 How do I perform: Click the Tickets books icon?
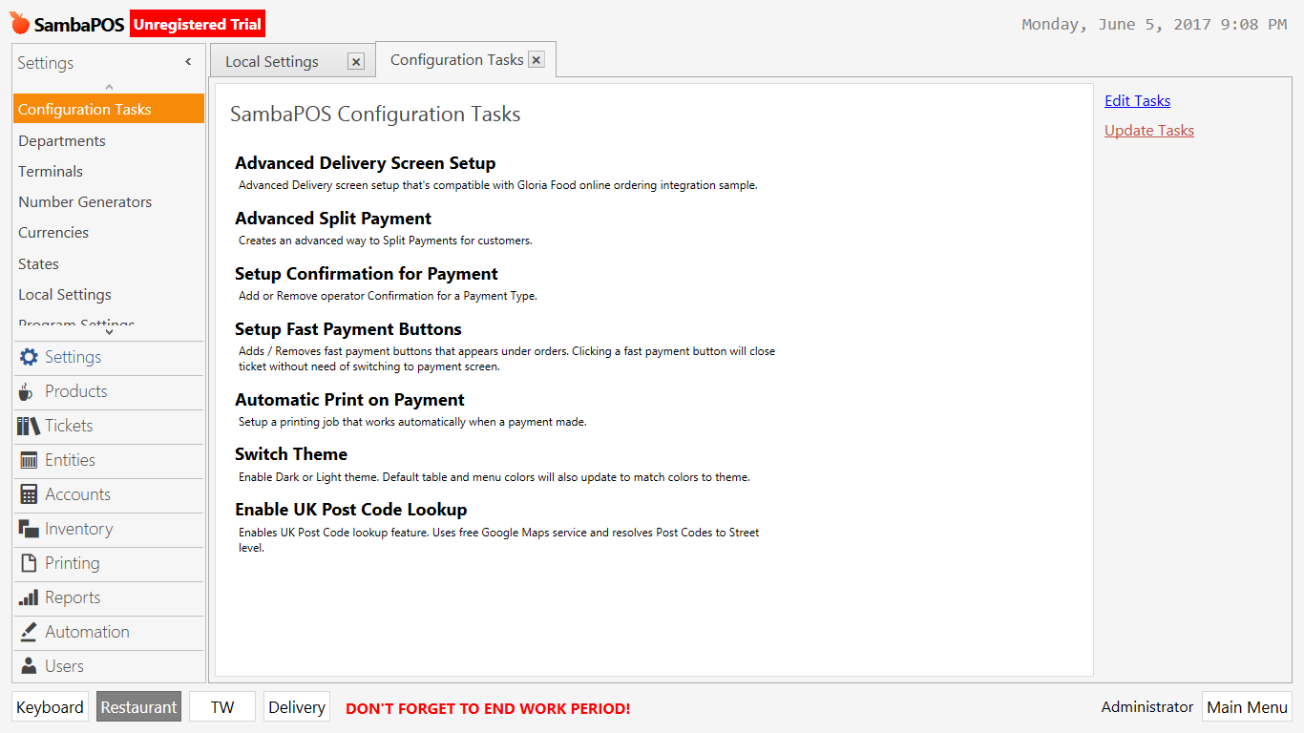pos(29,426)
